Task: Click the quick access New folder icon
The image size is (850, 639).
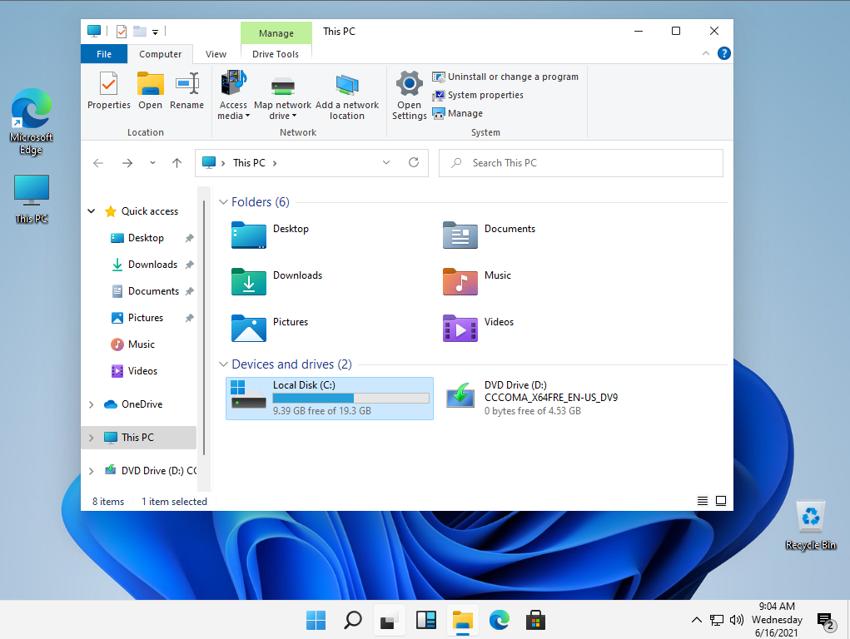Action: 140,32
